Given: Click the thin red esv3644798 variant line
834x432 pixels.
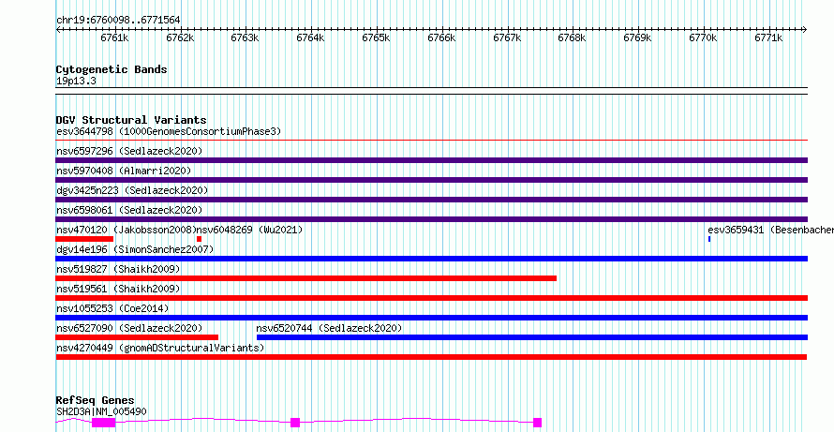Looking at the screenshot, I should pos(431,141).
